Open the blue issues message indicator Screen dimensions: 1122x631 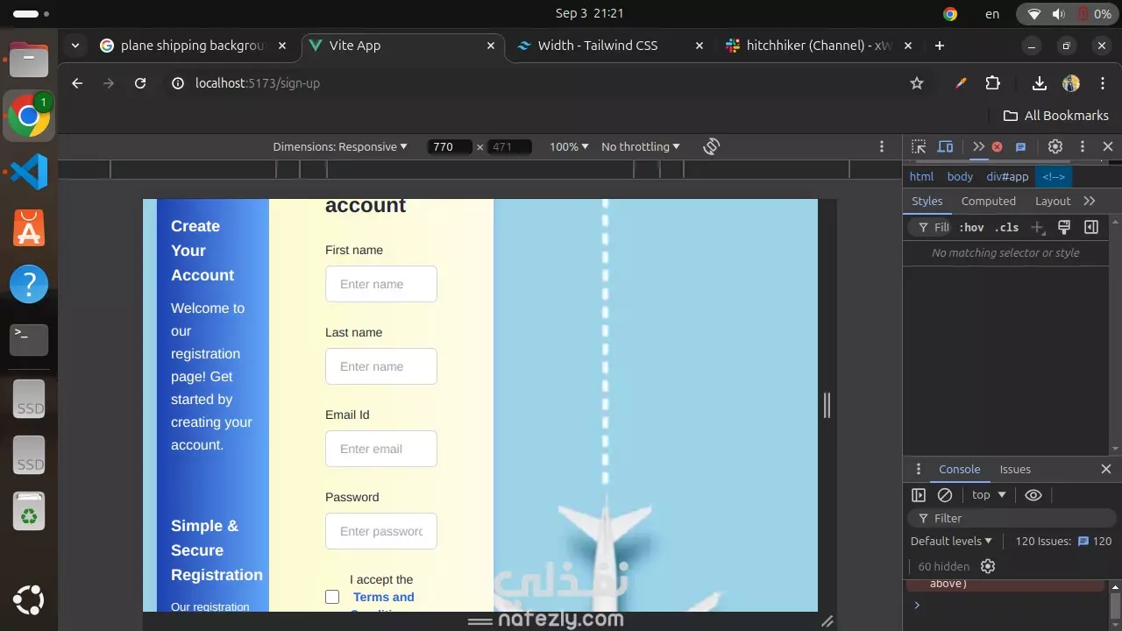pyautogui.click(x=1020, y=146)
